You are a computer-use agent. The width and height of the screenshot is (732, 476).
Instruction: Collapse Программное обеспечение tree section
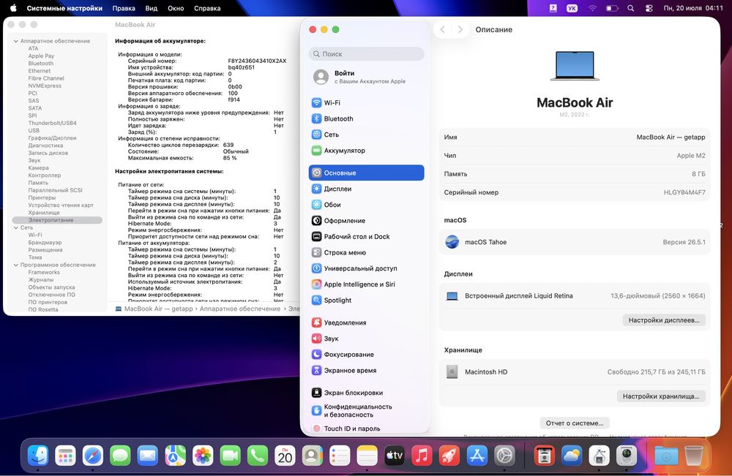click(16, 265)
